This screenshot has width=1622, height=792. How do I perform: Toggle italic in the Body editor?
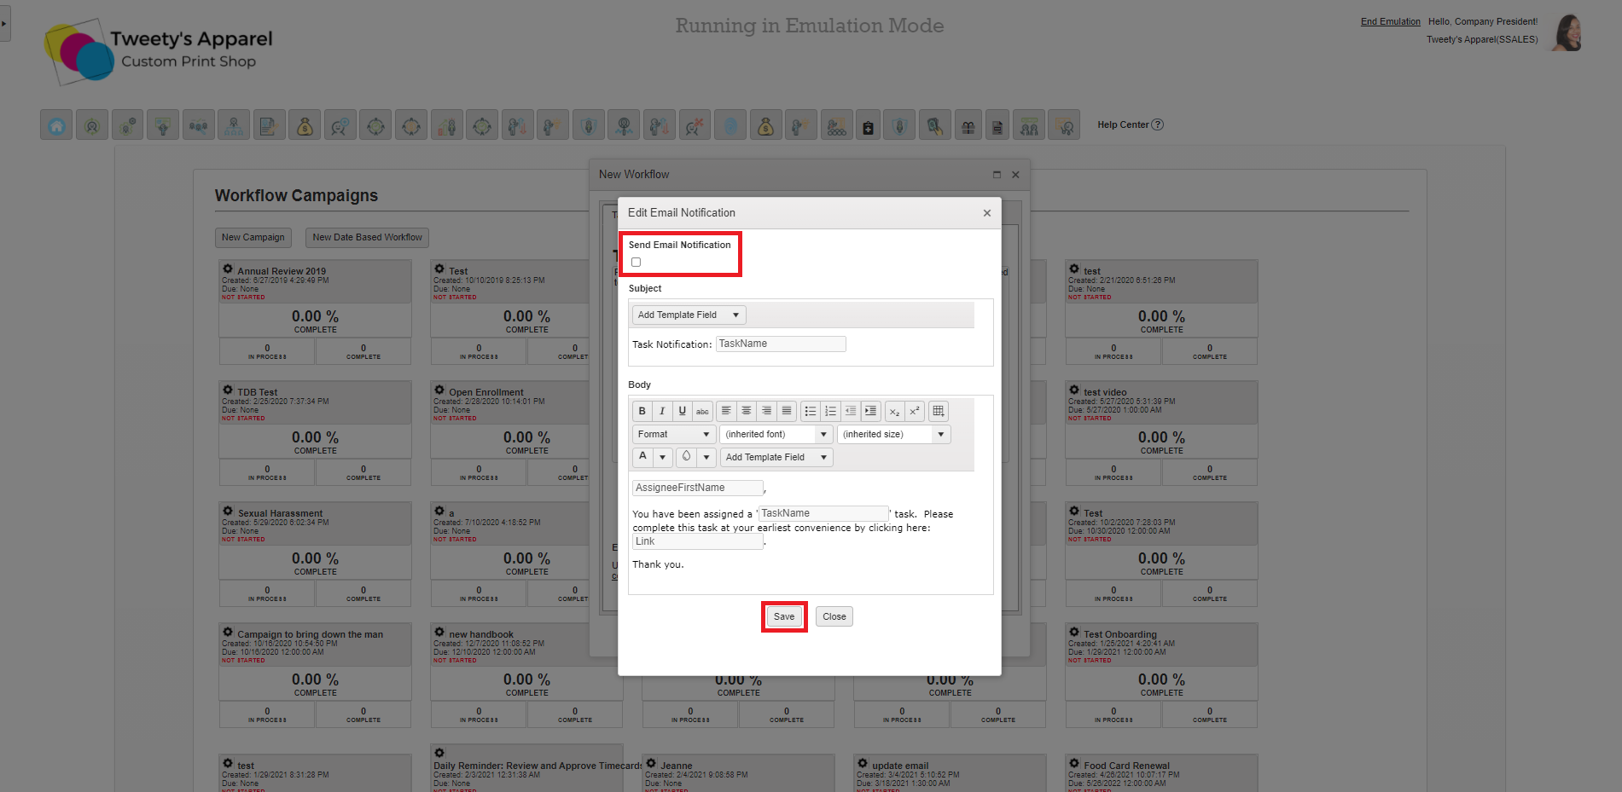662,411
